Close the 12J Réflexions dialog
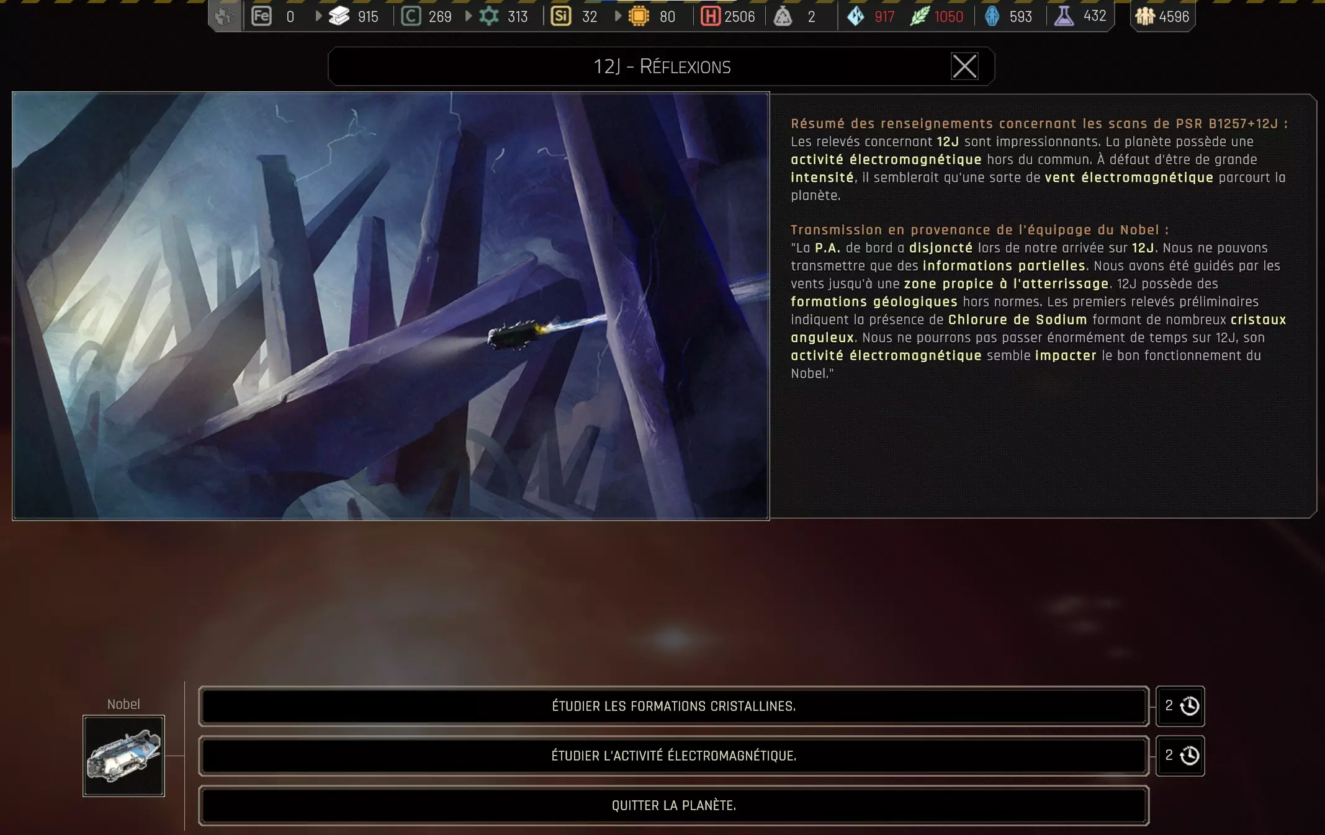Viewport: 1325px width, 835px height. tap(964, 66)
